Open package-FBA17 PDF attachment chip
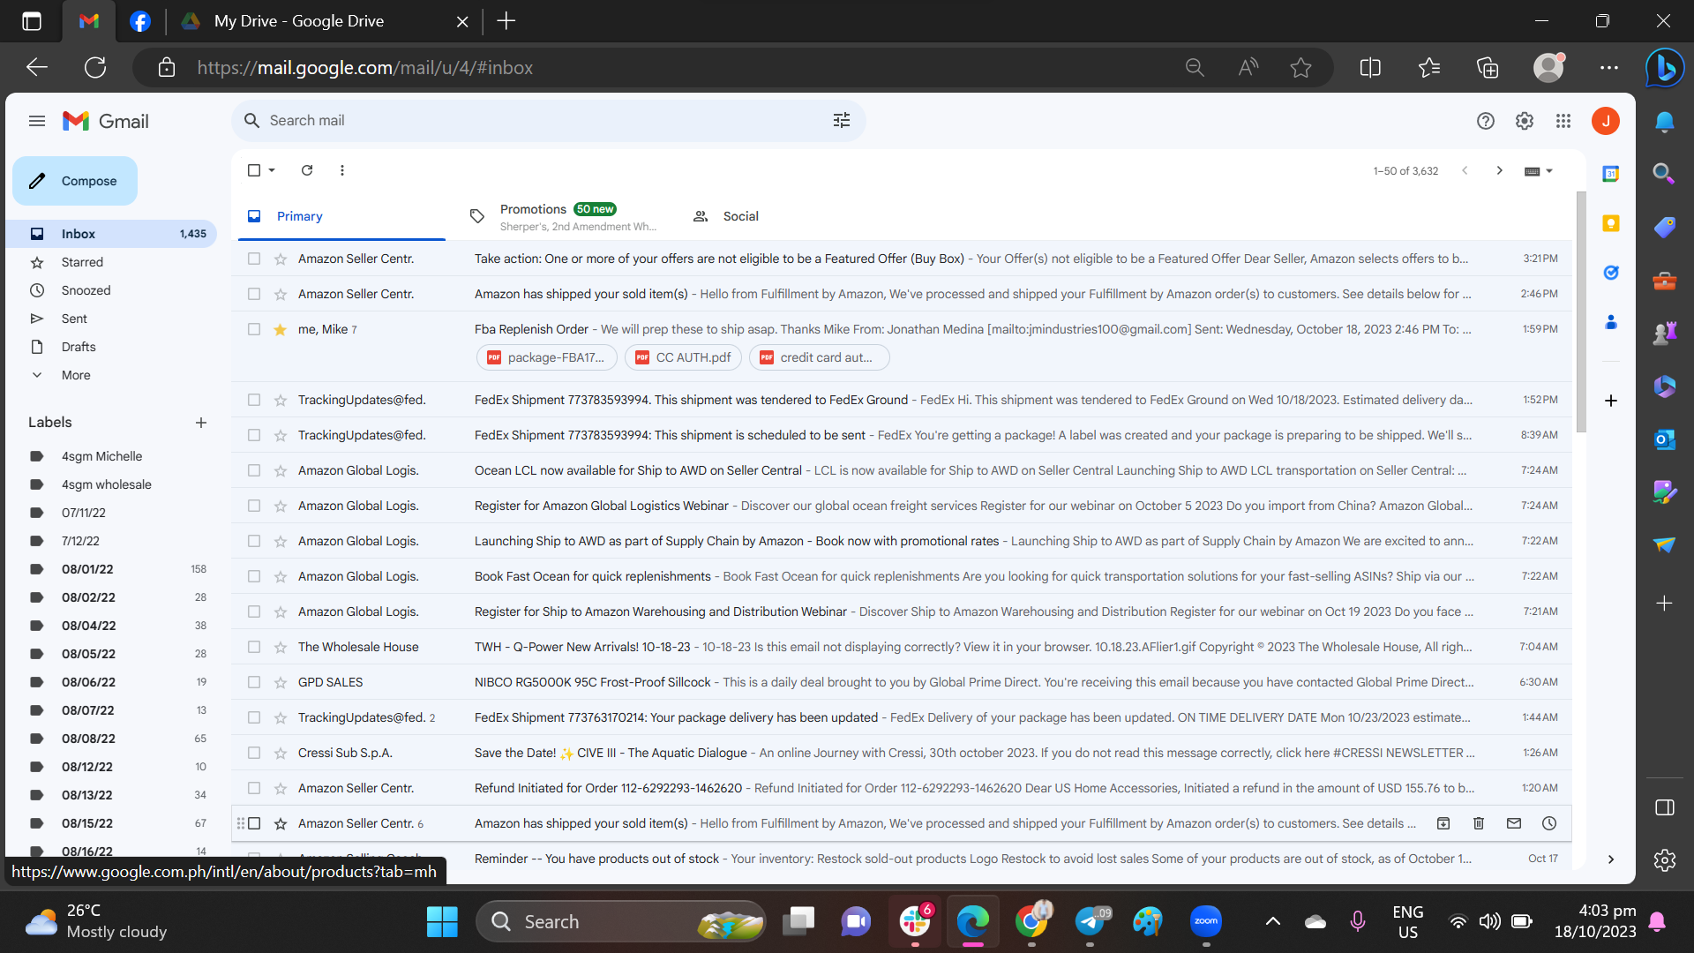Screen dimensions: 1694x953 pos(547,357)
